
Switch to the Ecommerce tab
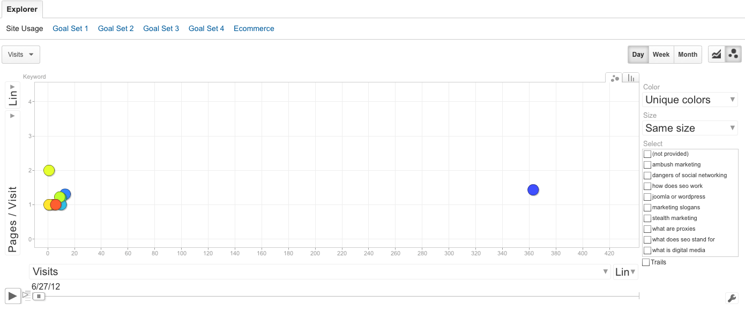click(254, 28)
